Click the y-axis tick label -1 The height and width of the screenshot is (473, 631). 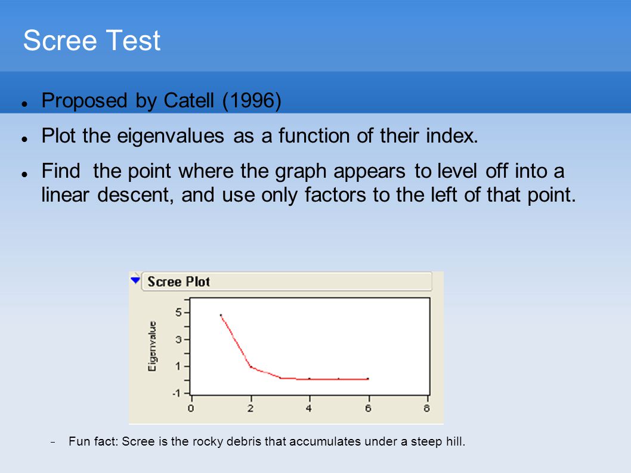177,393
